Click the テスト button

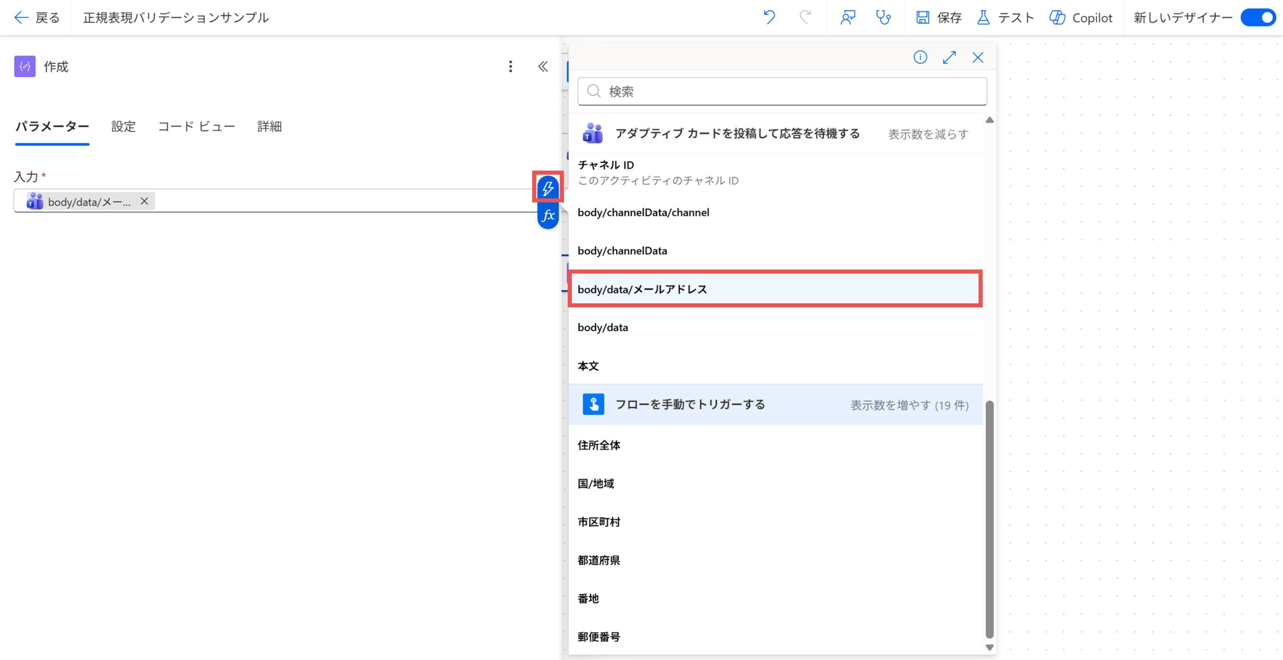click(1005, 18)
